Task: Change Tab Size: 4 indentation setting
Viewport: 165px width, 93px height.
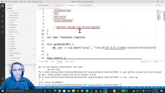Action: (133, 88)
